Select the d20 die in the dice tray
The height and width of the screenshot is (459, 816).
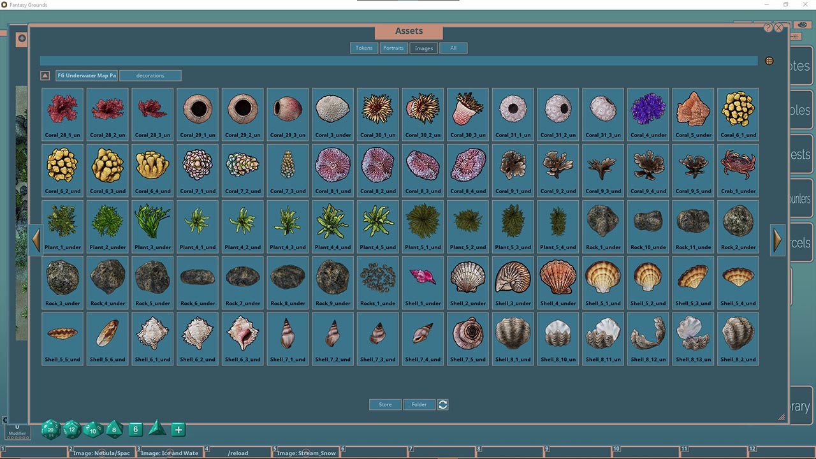coord(50,430)
